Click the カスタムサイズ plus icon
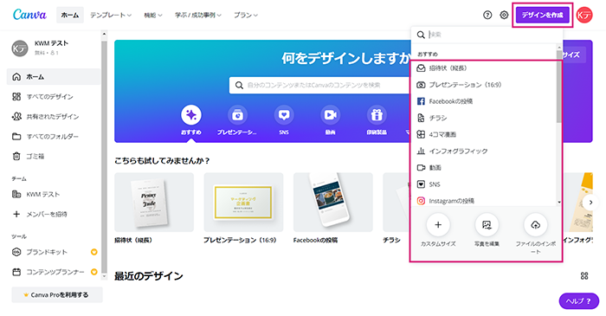 pyautogui.click(x=438, y=224)
